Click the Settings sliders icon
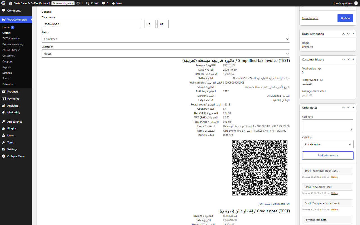The height and width of the screenshot is (225, 360). pos(3,149)
